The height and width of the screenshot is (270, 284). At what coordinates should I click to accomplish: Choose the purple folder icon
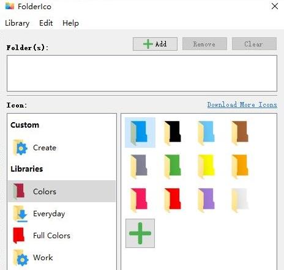coord(206,200)
